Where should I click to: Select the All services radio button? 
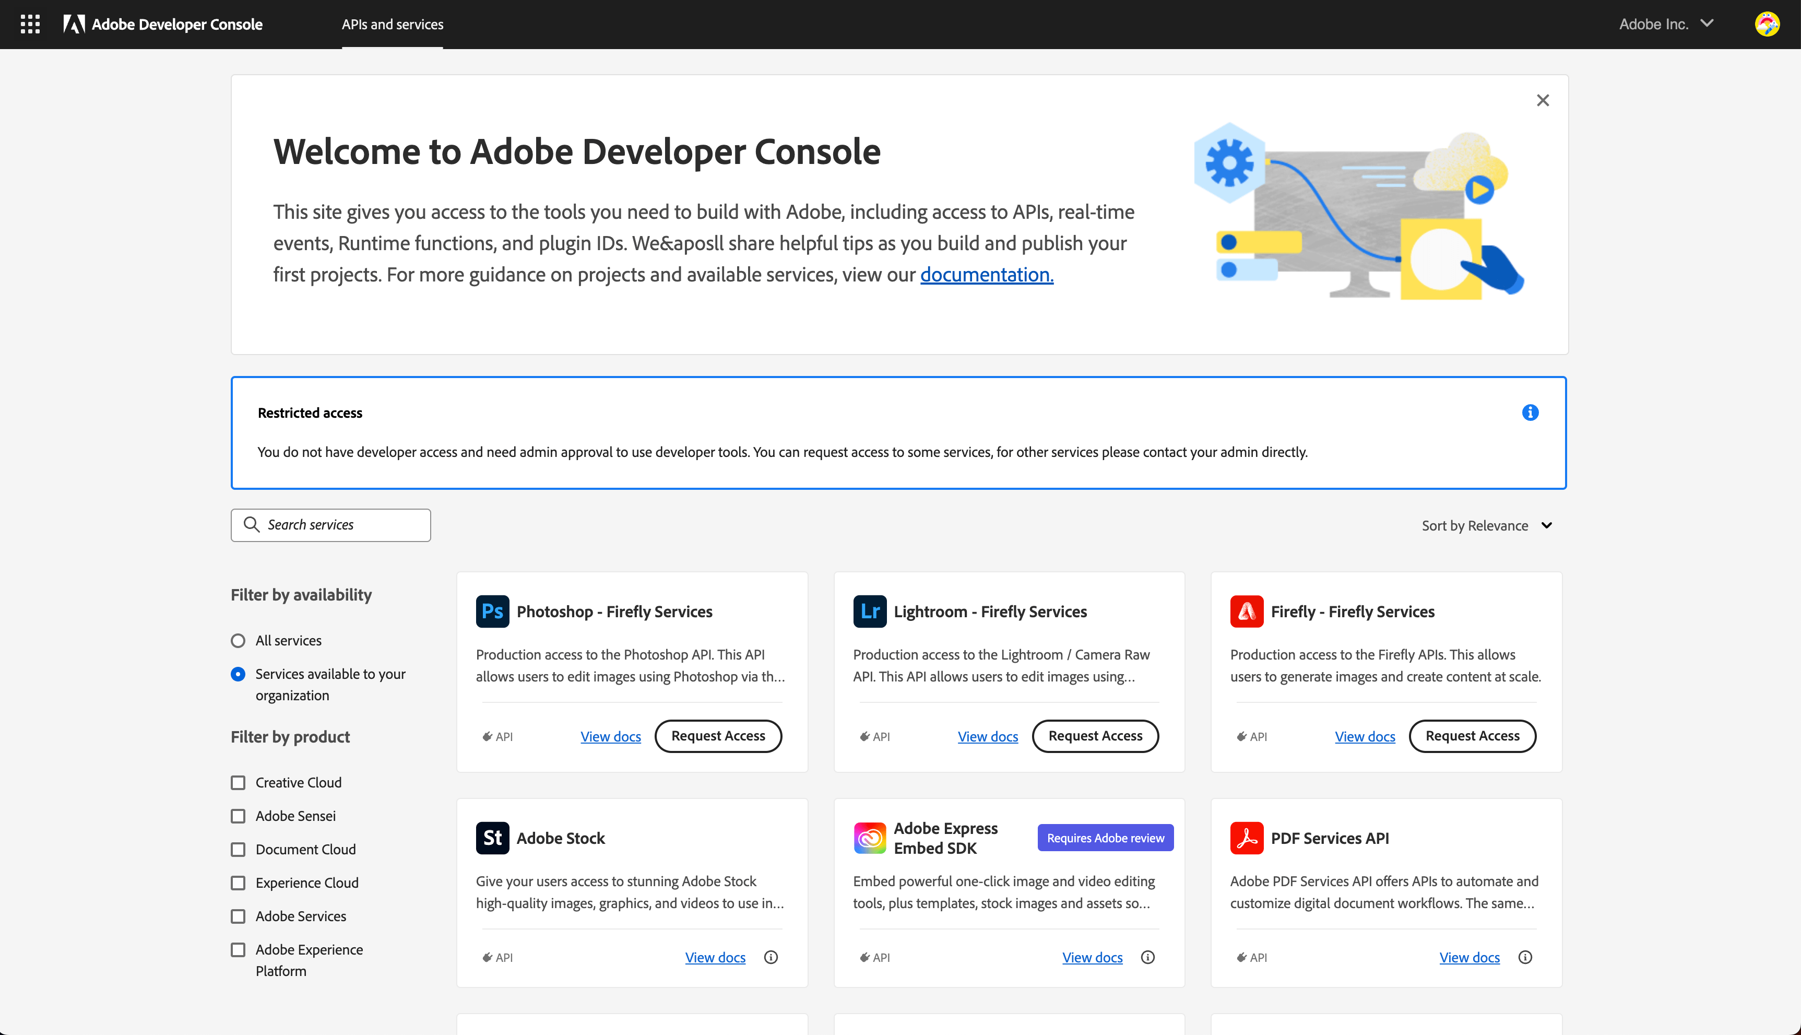[238, 640]
